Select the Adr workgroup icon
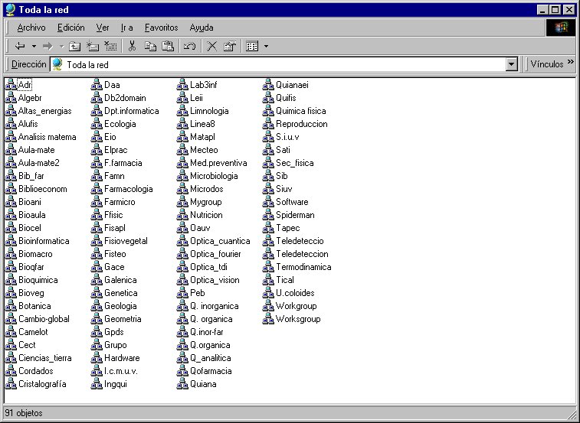This screenshot has height=423, width=580. click(11, 85)
